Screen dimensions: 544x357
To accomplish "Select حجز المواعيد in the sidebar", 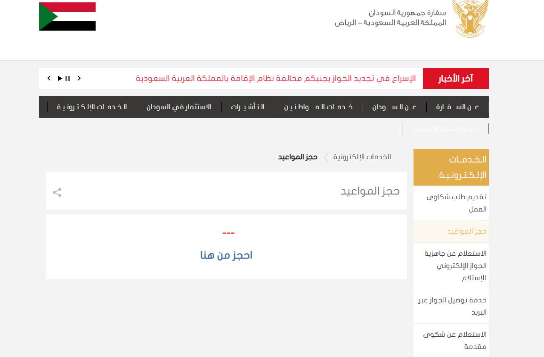I will point(466,232).
